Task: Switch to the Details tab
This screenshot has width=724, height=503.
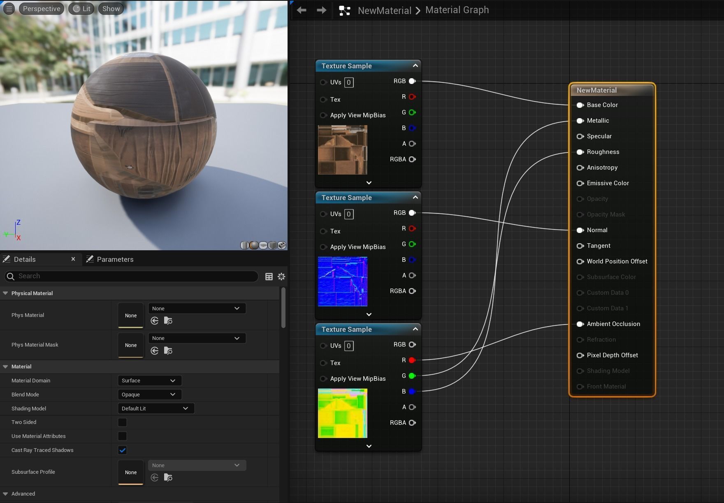Action: pos(25,259)
